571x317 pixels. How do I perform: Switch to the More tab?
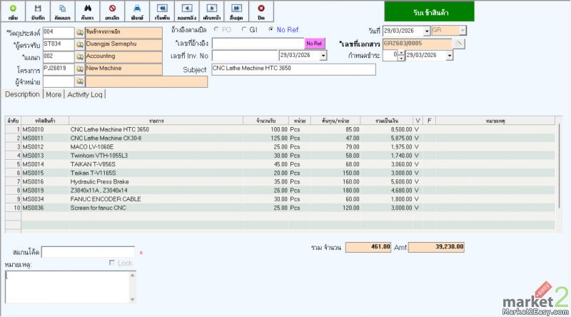pos(54,94)
